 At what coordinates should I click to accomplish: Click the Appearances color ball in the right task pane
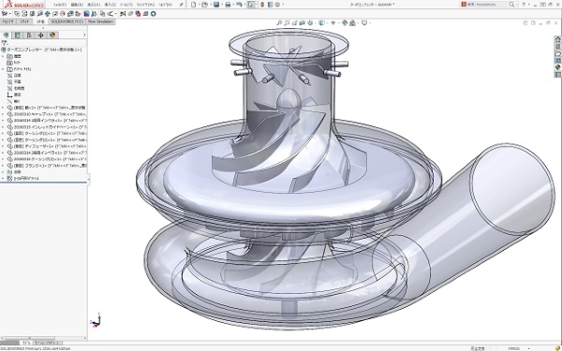557,67
